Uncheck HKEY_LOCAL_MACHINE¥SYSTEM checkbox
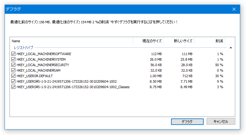The width and height of the screenshot is (246, 135). [x=13, y=59]
